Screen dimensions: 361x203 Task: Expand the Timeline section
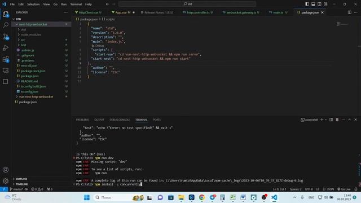point(21,184)
